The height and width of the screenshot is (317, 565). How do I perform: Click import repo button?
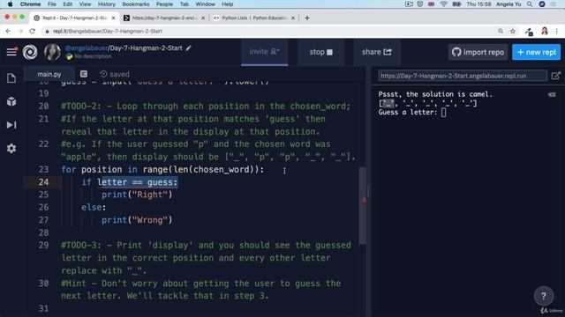point(478,52)
